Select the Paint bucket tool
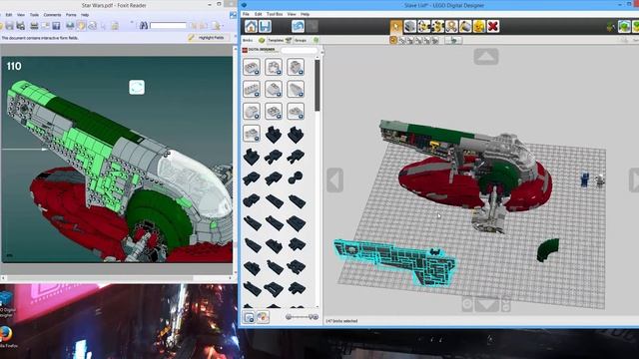Screen dimensions: 639x359 pos(465,27)
